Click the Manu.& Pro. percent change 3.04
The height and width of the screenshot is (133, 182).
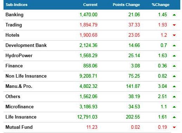tap(162, 86)
